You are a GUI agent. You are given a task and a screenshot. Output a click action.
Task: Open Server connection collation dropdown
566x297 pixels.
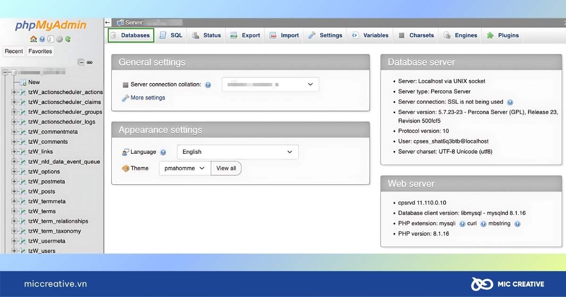(270, 84)
